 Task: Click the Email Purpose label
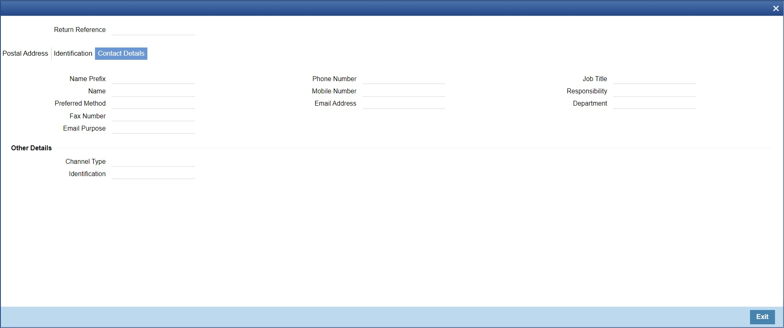[84, 128]
